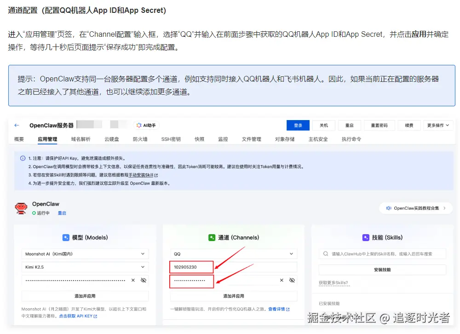Open the 手动安装Skill link
The image size is (460, 334).
[141, 175]
